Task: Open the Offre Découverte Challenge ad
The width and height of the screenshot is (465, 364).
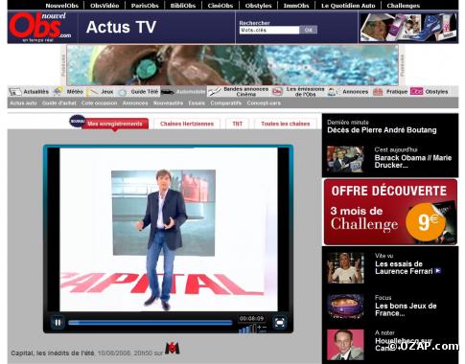Action: pos(390,212)
